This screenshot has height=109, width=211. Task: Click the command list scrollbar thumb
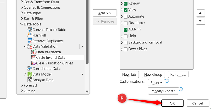[87, 32]
